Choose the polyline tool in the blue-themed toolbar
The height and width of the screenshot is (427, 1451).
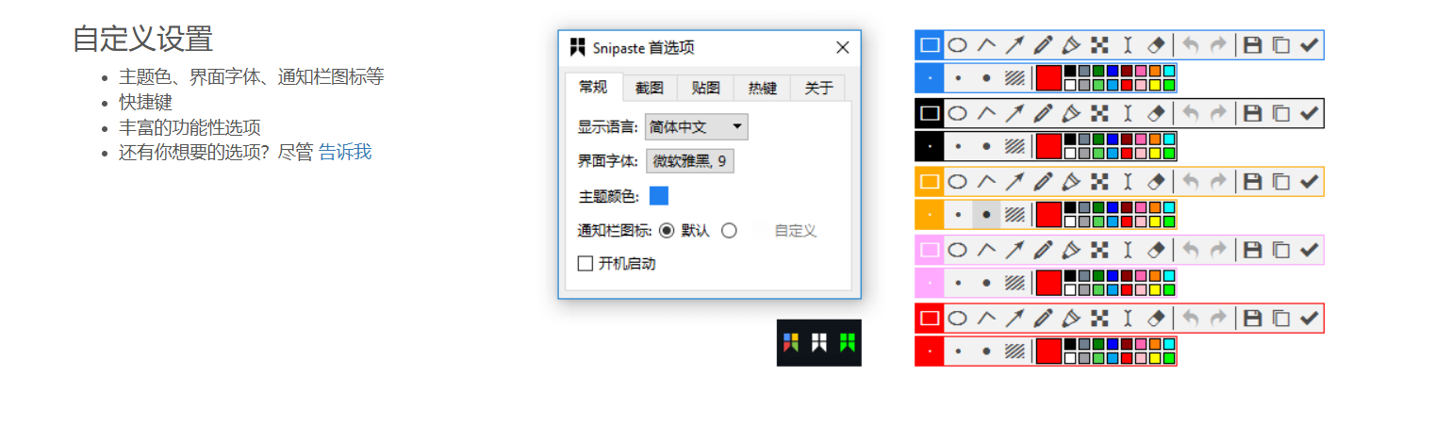tap(986, 44)
